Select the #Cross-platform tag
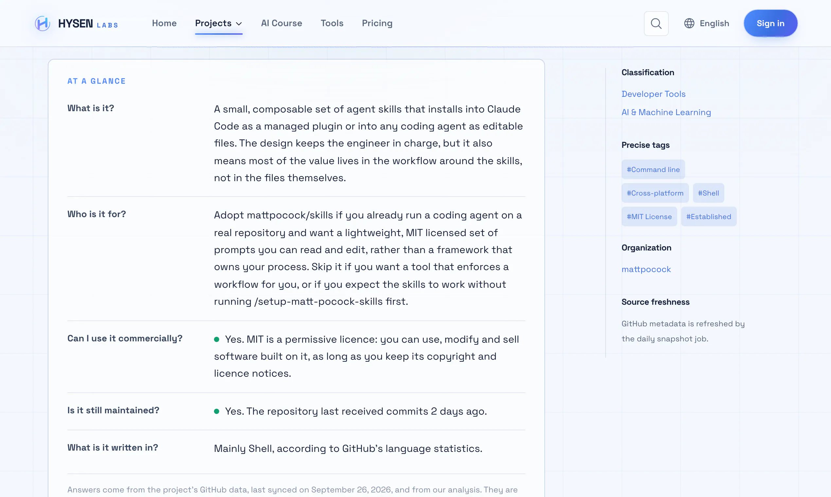The width and height of the screenshot is (831, 497). pyautogui.click(x=655, y=193)
